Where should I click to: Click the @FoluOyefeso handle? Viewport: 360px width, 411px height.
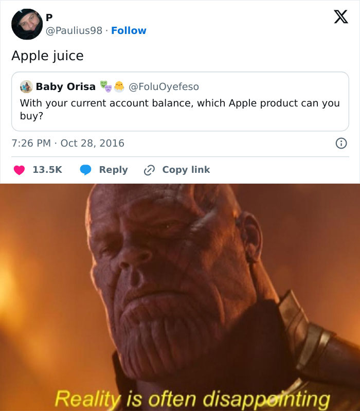164,86
